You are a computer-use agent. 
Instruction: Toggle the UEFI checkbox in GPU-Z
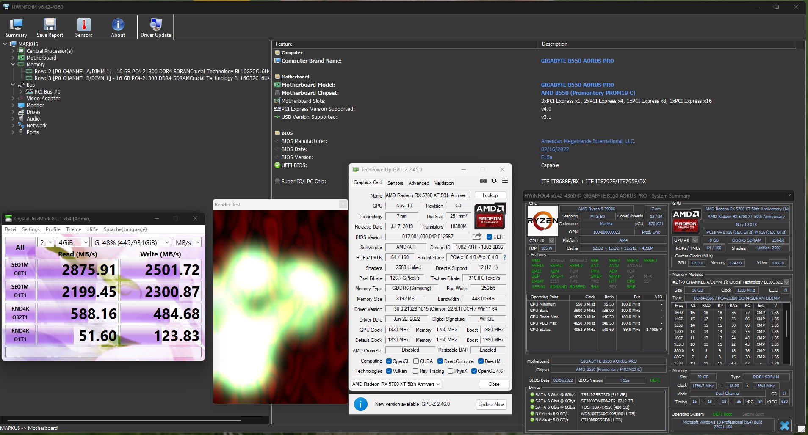[489, 237]
